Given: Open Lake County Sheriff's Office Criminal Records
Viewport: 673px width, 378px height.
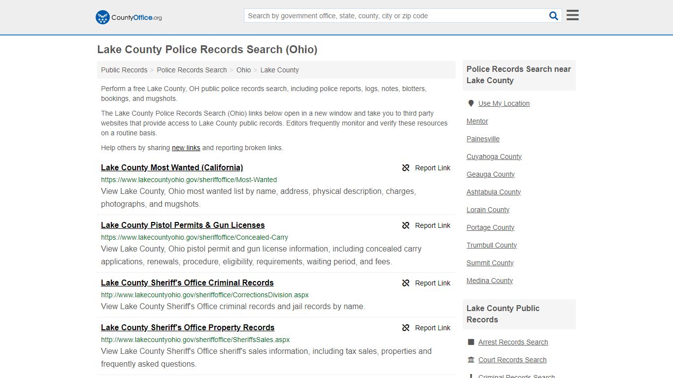Looking at the screenshot, I should [x=187, y=283].
